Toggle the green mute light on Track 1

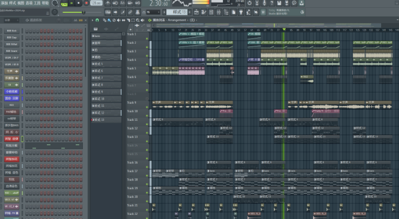147,39
